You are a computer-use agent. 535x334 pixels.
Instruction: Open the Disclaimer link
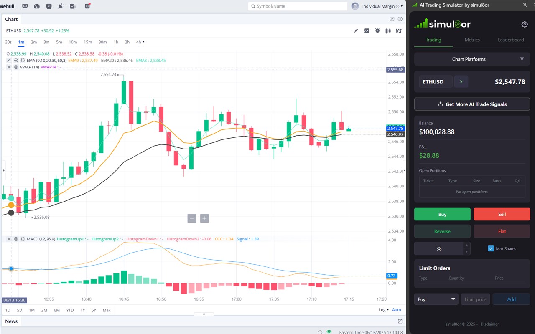(489, 324)
